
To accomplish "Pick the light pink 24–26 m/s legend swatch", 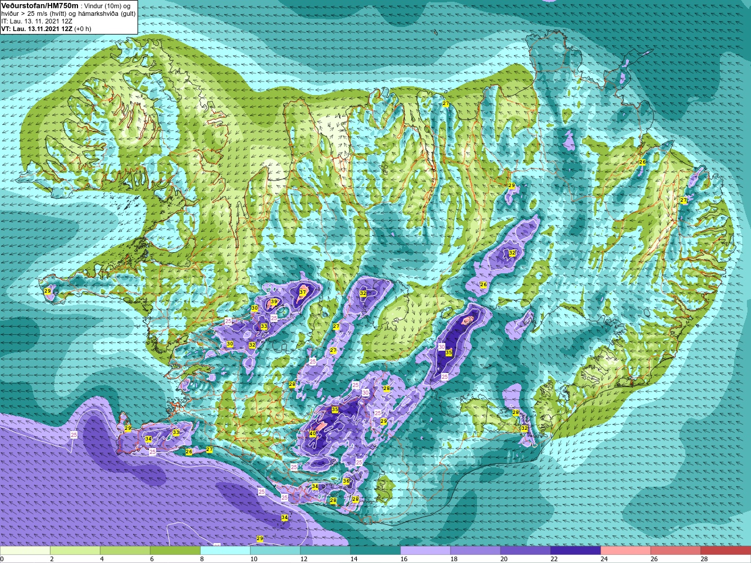I will point(625,551).
